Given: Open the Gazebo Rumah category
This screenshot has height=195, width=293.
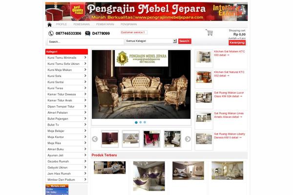Looking at the screenshot, I should [x=66, y=161].
